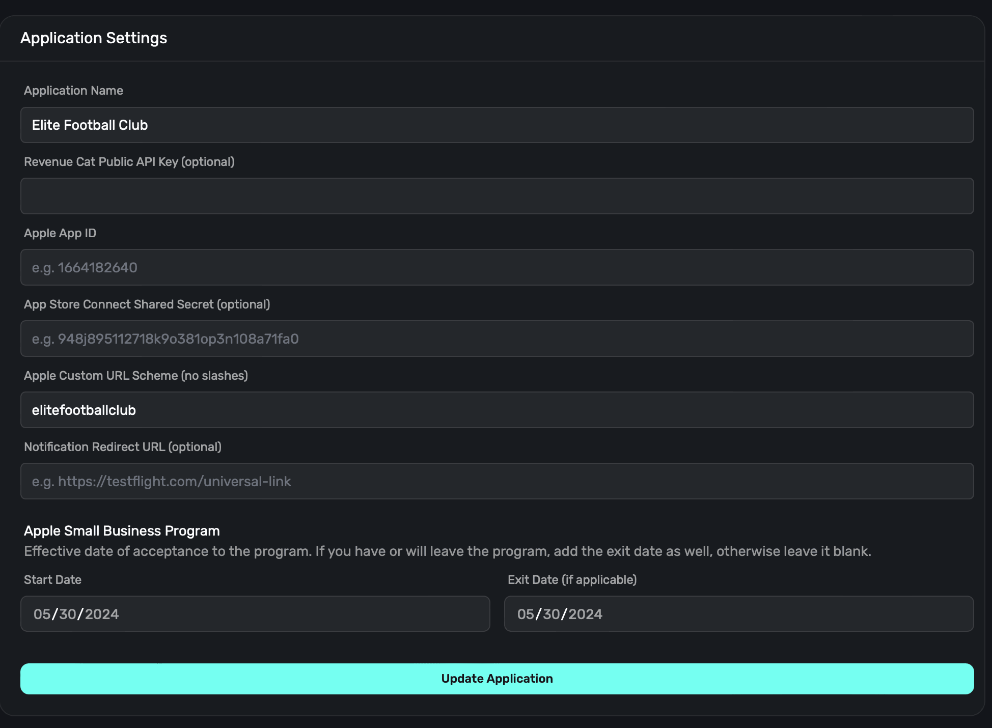Click the Application Settings heading
This screenshot has height=728, width=992.
click(94, 38)
